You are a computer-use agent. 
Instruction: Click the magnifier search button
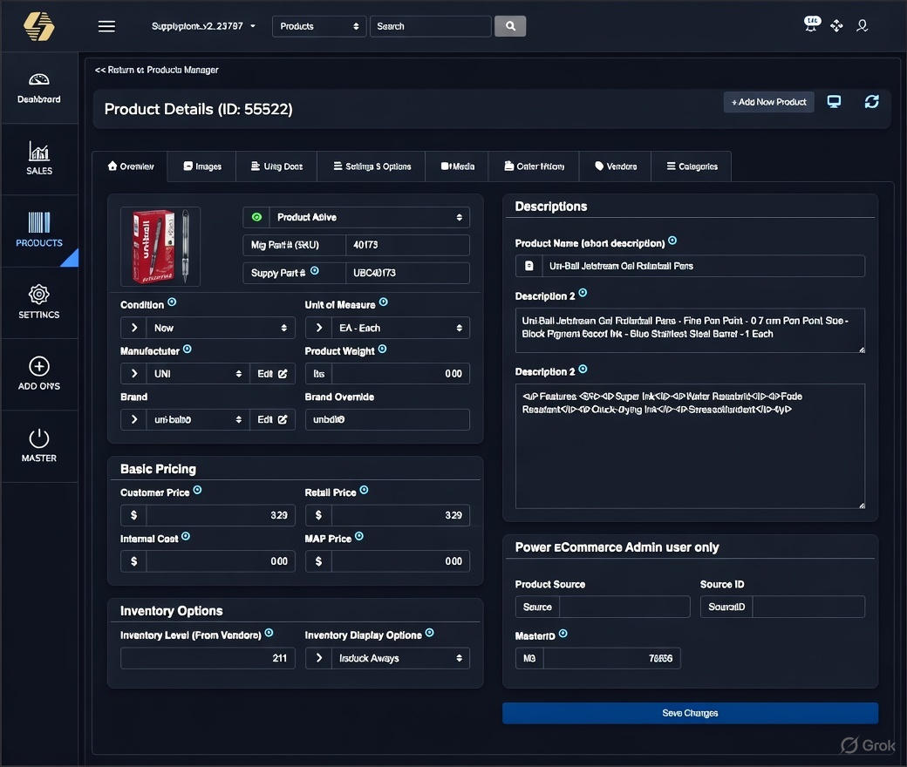tap(510, 26)
